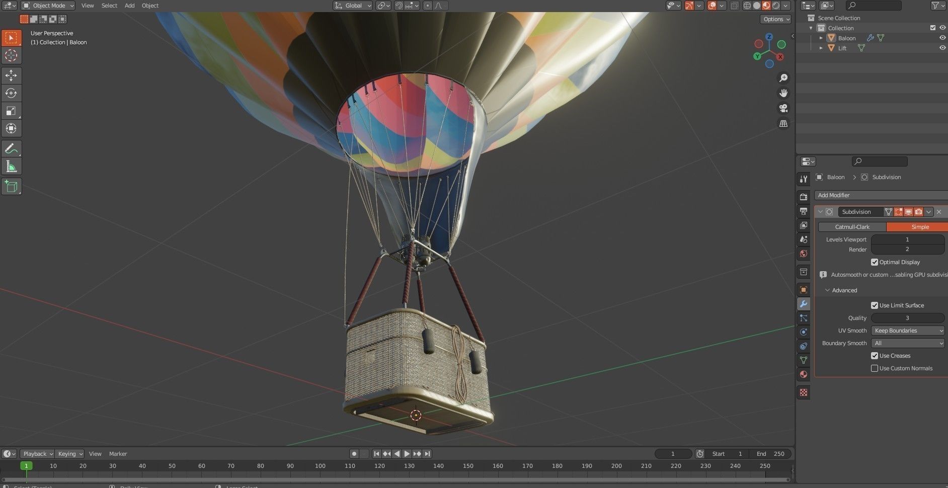Open the Output properties tab

[804, 211]
